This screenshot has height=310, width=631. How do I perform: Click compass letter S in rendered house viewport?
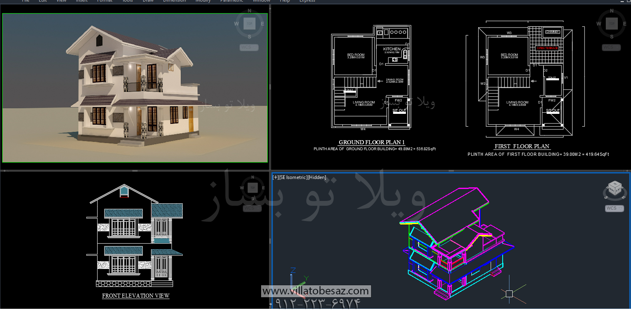[250, 37]
